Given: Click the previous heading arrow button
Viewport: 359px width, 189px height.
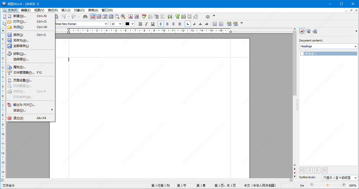Looking at the screenshot, I should [310, 170].
